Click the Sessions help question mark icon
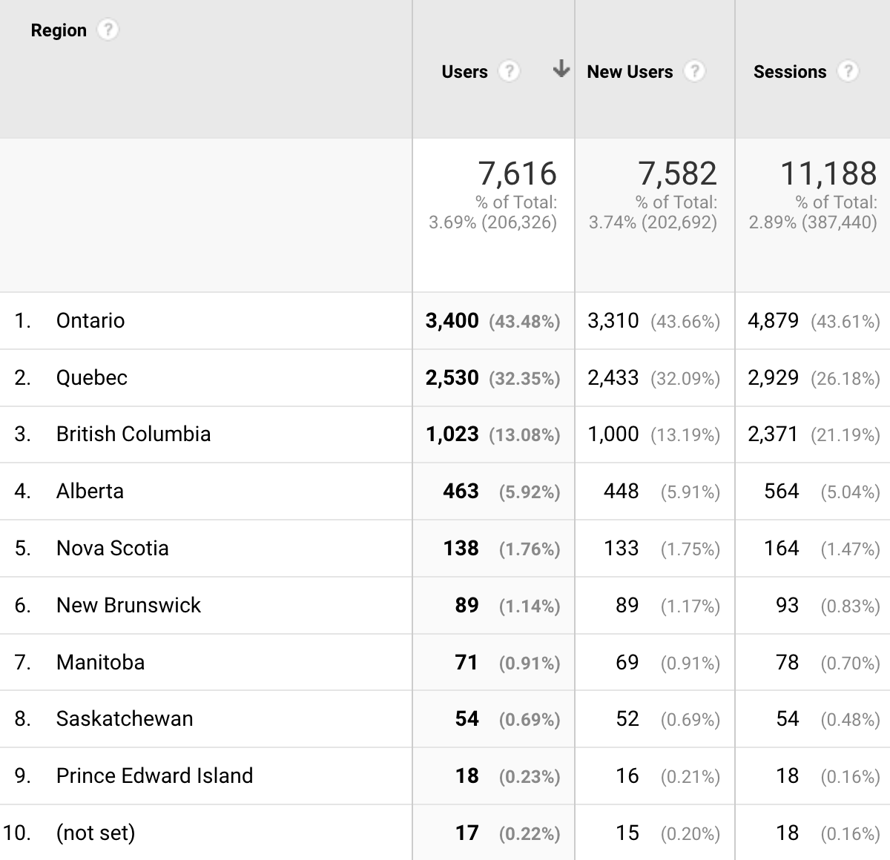This screenshot has height=860, width=890. (847, 72)
